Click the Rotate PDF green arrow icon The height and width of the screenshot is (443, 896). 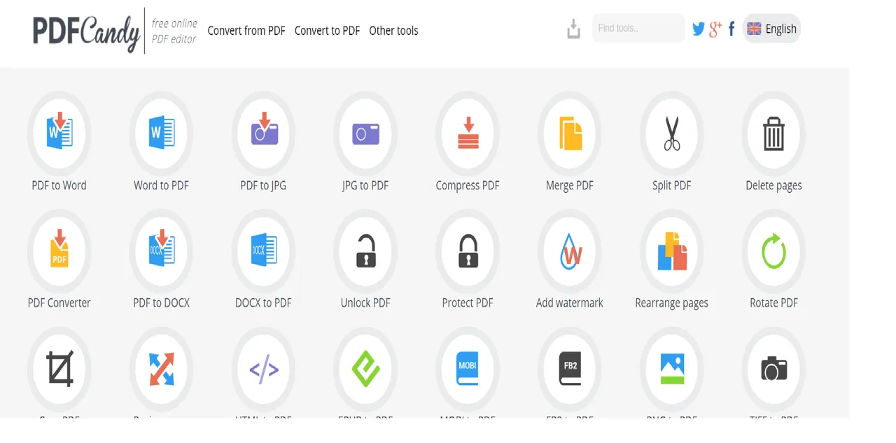[x=773, y=252]
